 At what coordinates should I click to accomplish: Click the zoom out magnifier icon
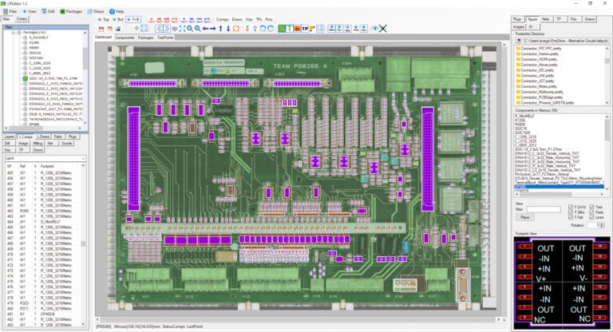(198, 29)
